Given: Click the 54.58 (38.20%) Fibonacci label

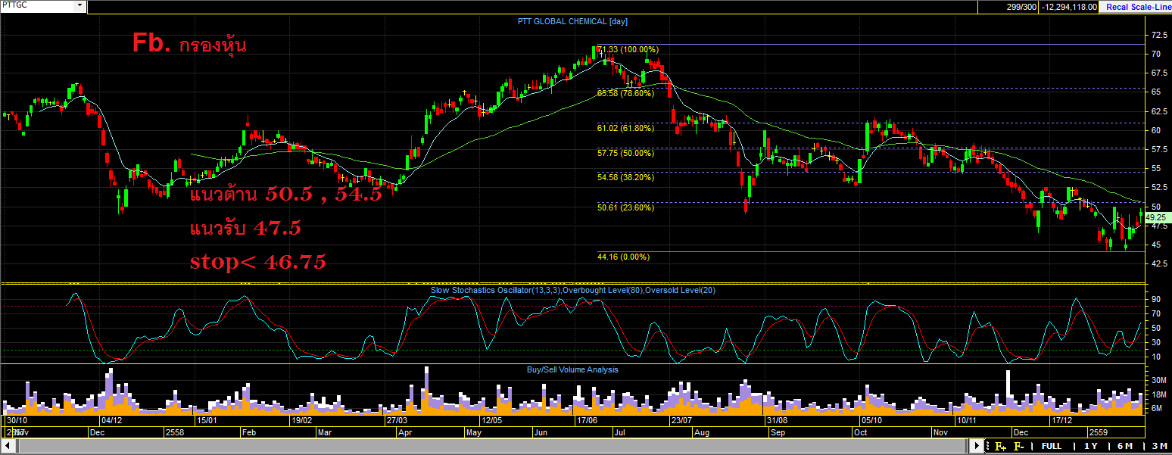Looking at the screenshot, I should [625, 177].
